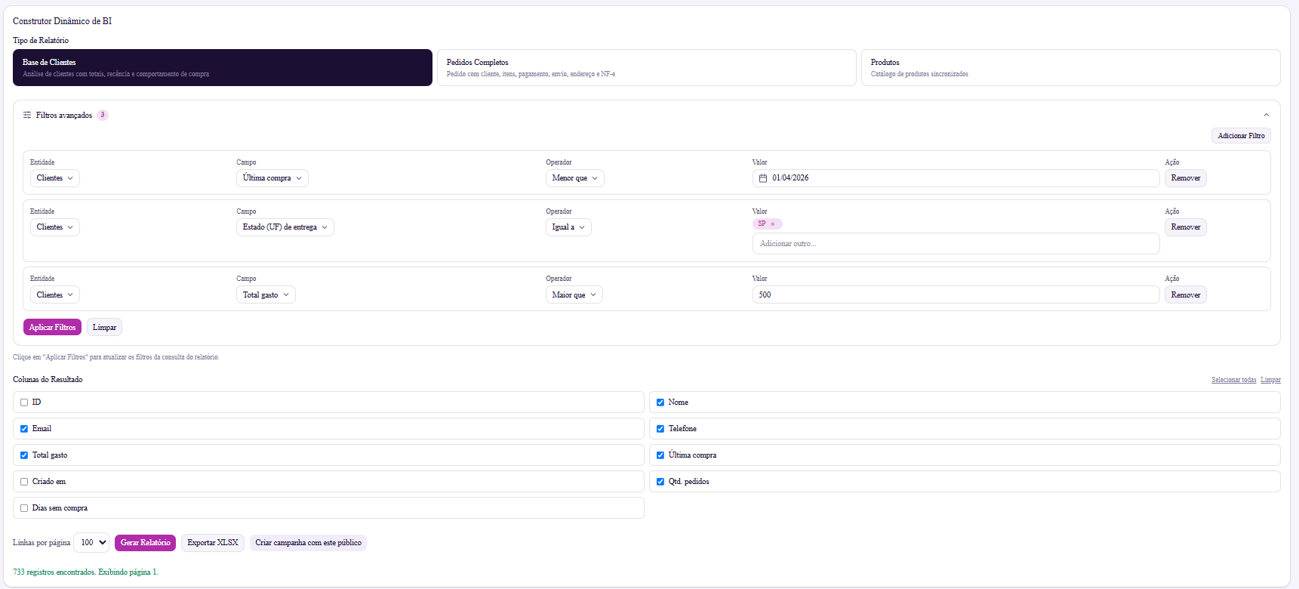Click the filter count badge showing 3

103,115
